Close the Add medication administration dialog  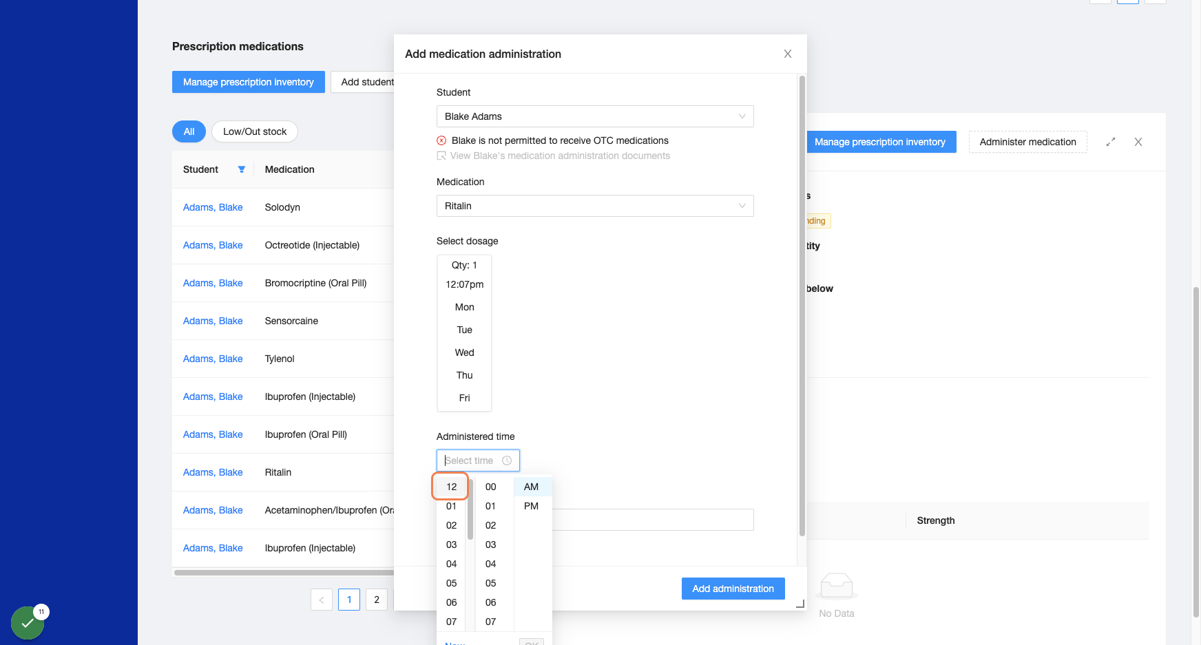pyautogui.click(x=788, y=54)
